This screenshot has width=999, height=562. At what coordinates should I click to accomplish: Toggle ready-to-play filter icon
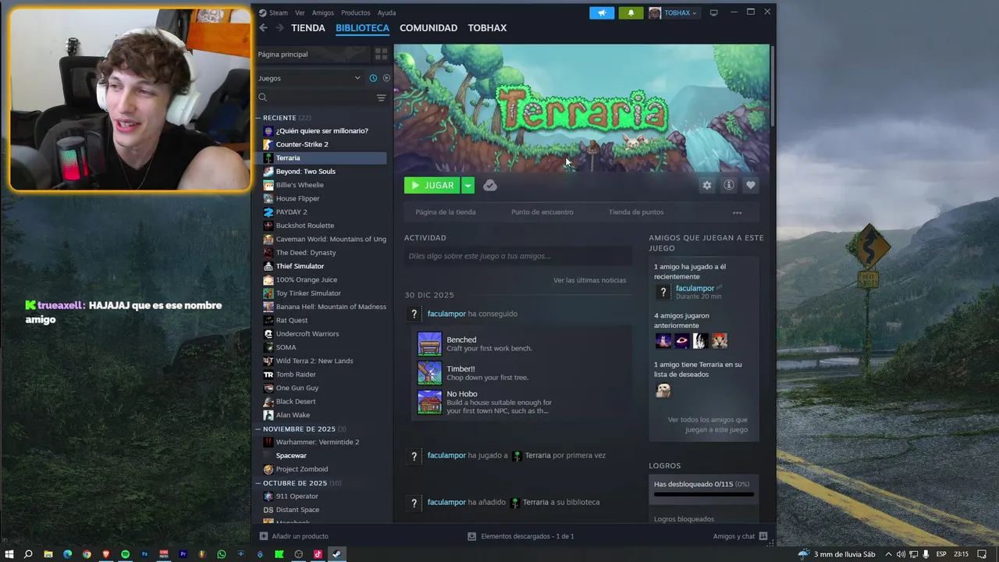point(386,78)
